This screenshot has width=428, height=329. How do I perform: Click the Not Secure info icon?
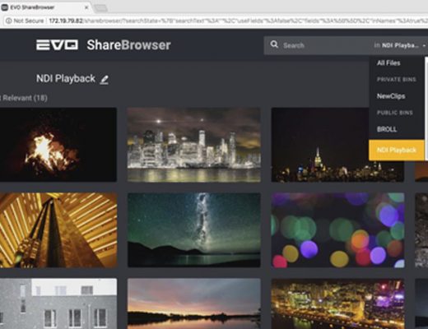click(x=9, y=21)
